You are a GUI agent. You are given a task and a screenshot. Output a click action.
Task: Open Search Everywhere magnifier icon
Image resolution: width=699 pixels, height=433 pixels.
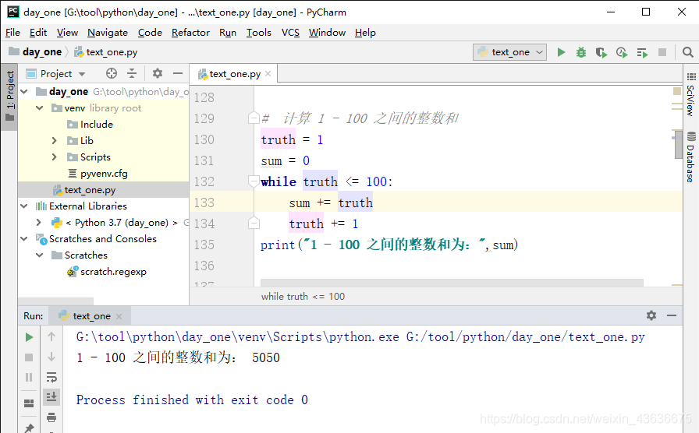(688, 52)
